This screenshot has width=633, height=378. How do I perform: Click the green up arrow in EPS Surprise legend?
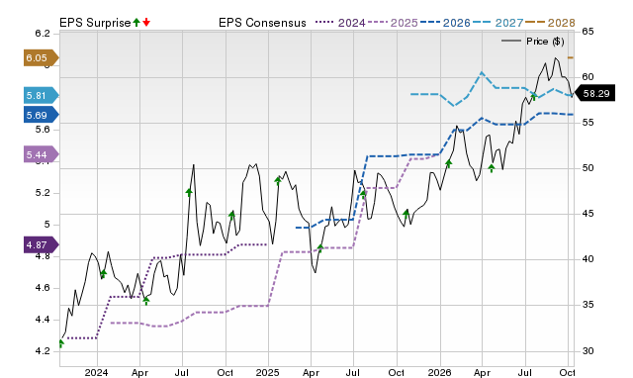click(136, 22)
